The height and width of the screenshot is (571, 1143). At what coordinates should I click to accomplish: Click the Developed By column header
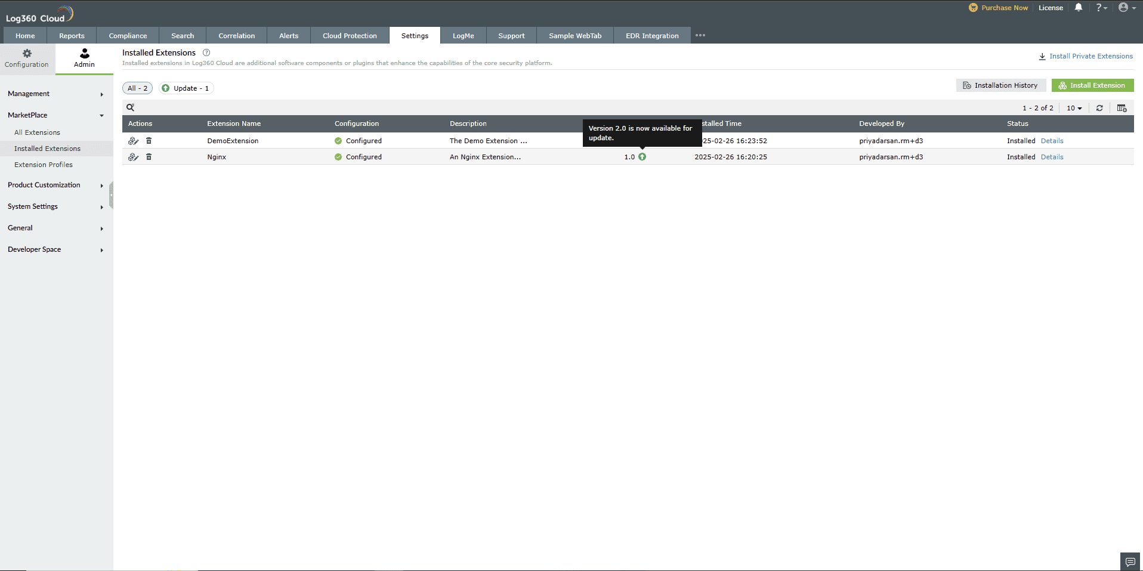click(882, 124)
